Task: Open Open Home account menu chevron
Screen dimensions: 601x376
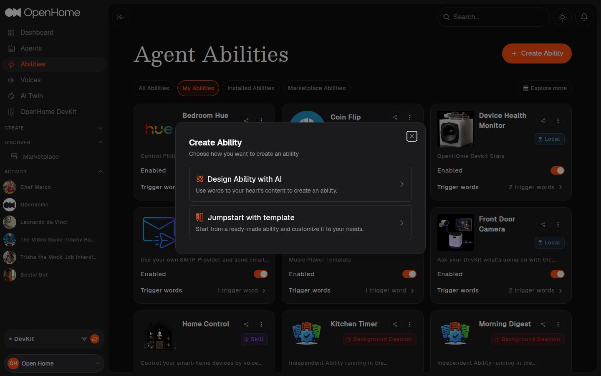Action: tap(97, 363)
